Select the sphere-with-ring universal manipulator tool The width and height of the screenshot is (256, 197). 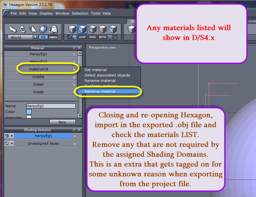point(43,29)
